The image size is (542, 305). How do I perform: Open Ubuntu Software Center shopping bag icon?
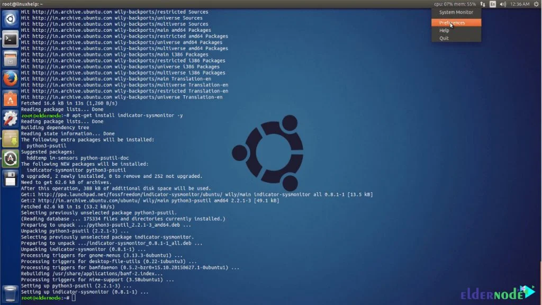tap(10, 98)
